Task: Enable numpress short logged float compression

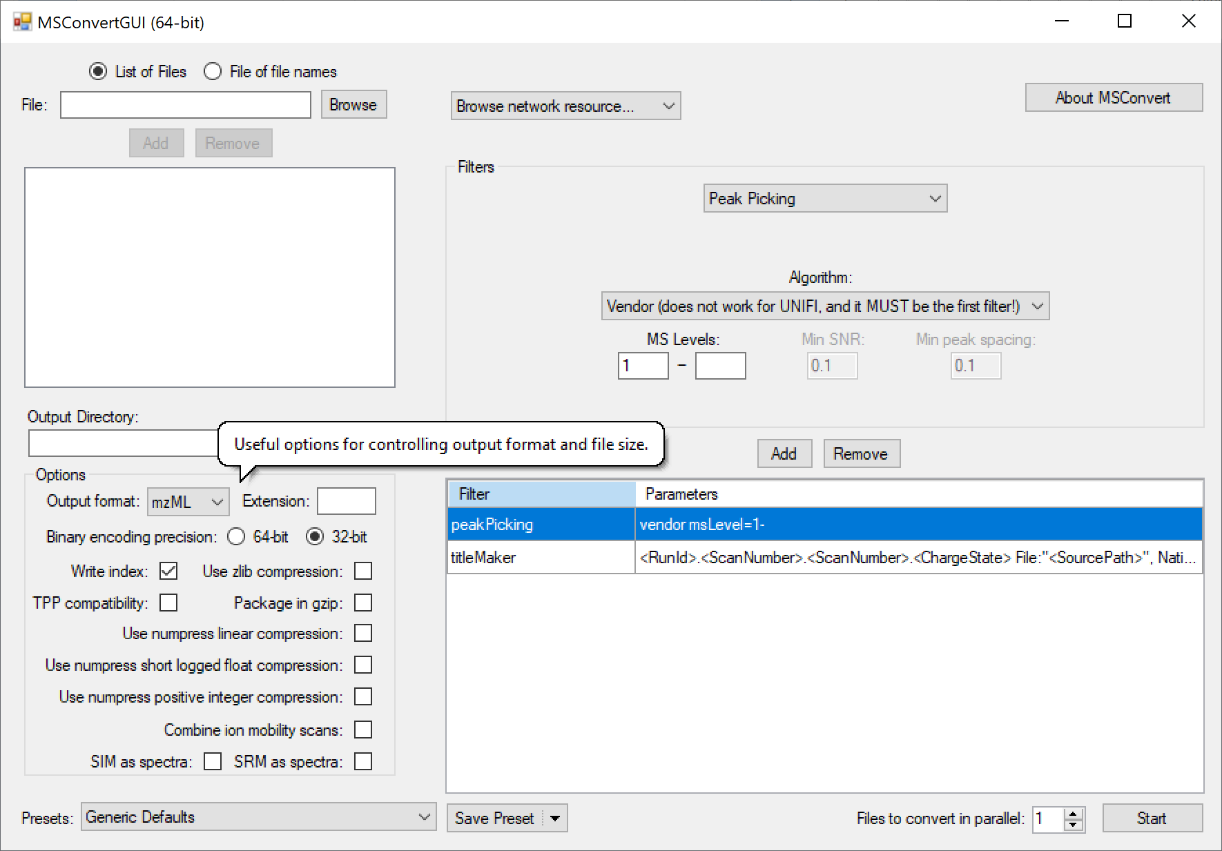Action: point(363,665)
